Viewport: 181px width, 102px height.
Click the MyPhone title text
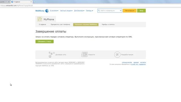click(x=49, y=20)
